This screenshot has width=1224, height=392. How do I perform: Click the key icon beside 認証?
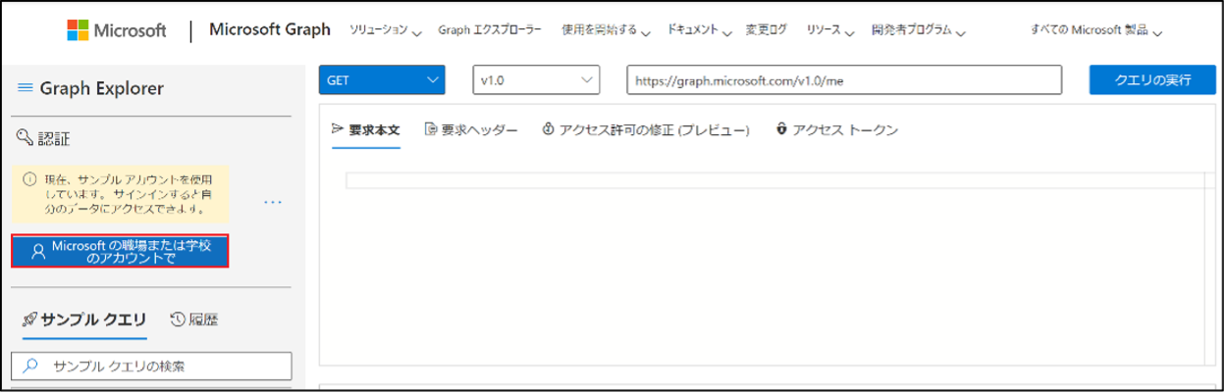pos(25,139)
